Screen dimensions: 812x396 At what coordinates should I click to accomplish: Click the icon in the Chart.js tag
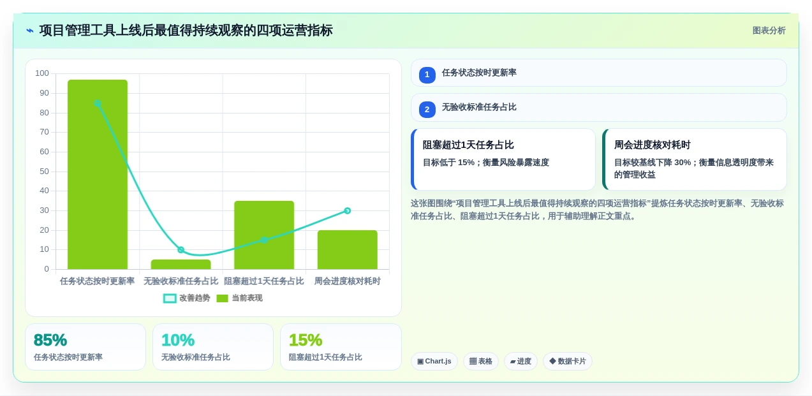420,362
